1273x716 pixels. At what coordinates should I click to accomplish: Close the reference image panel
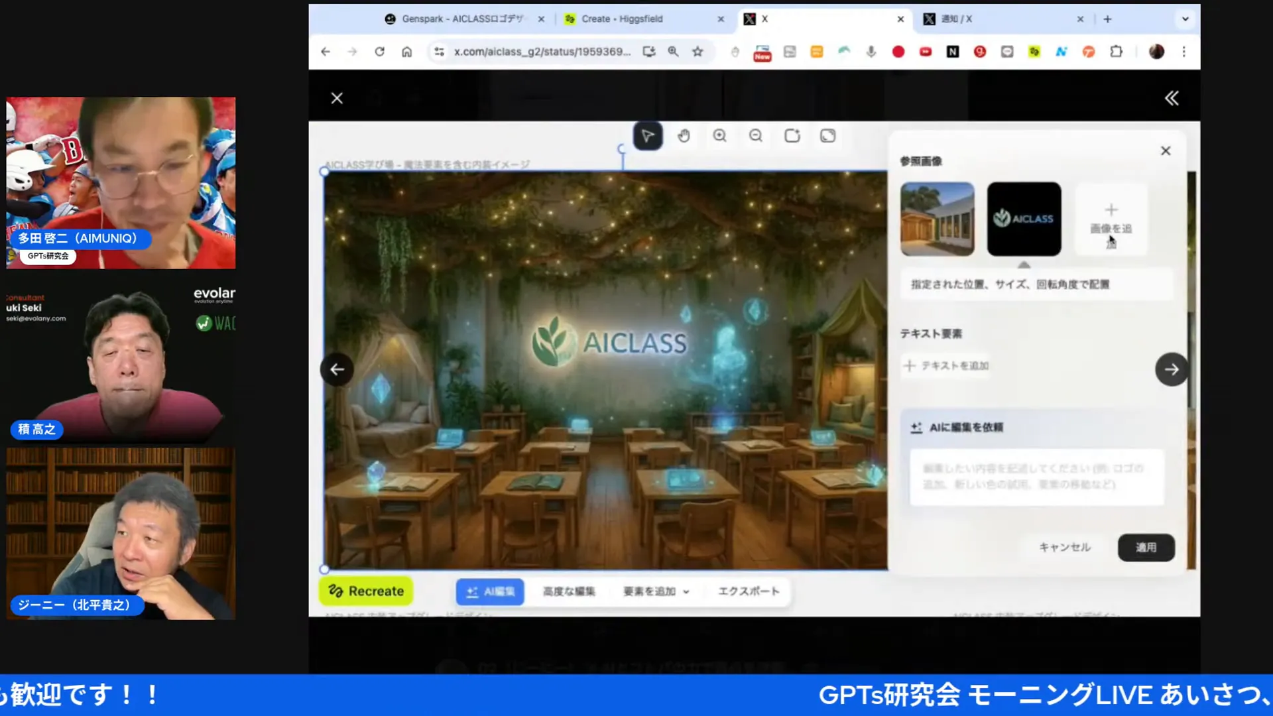[x=1166, y=150]
